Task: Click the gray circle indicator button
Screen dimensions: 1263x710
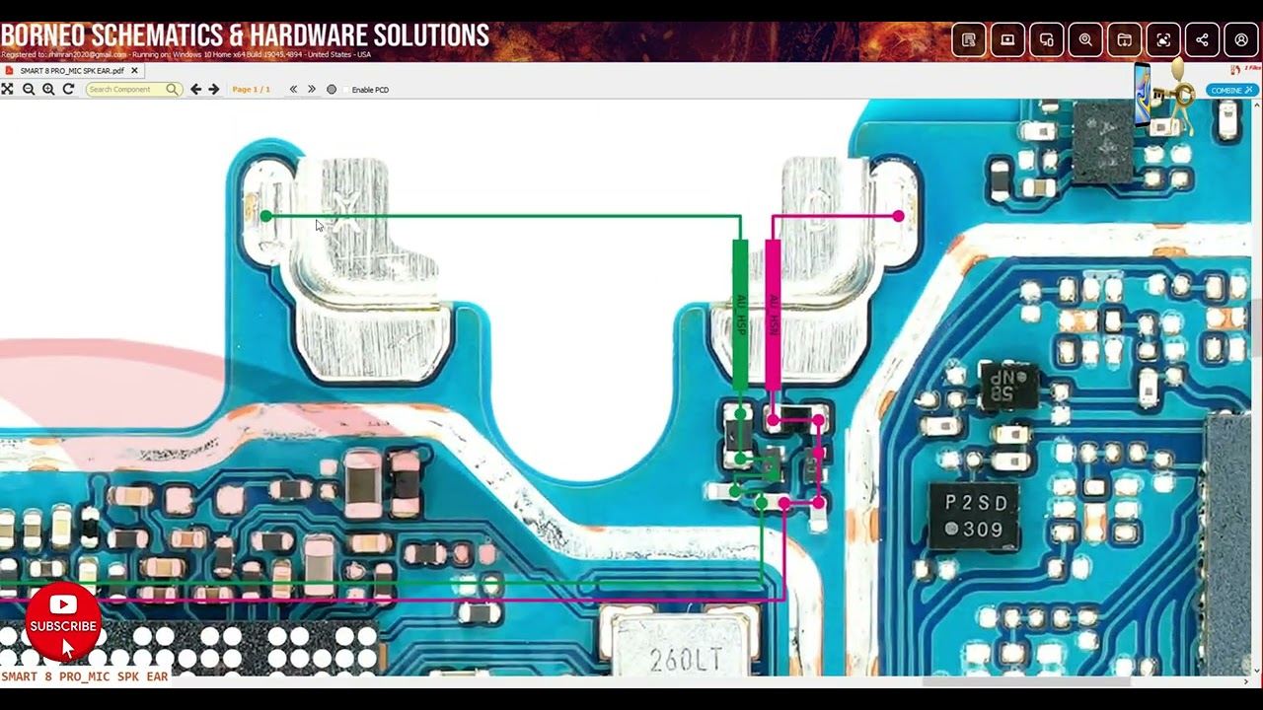Action: (332, 90)
